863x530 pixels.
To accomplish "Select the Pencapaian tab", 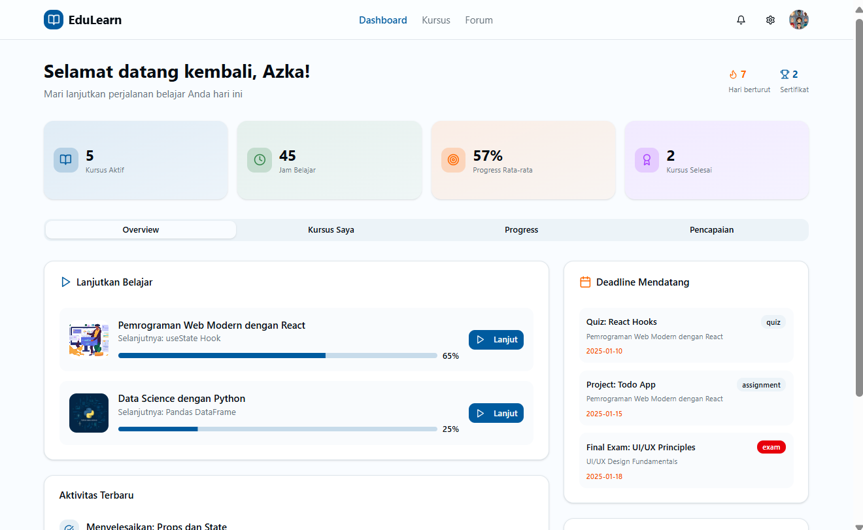I will 711,230.
